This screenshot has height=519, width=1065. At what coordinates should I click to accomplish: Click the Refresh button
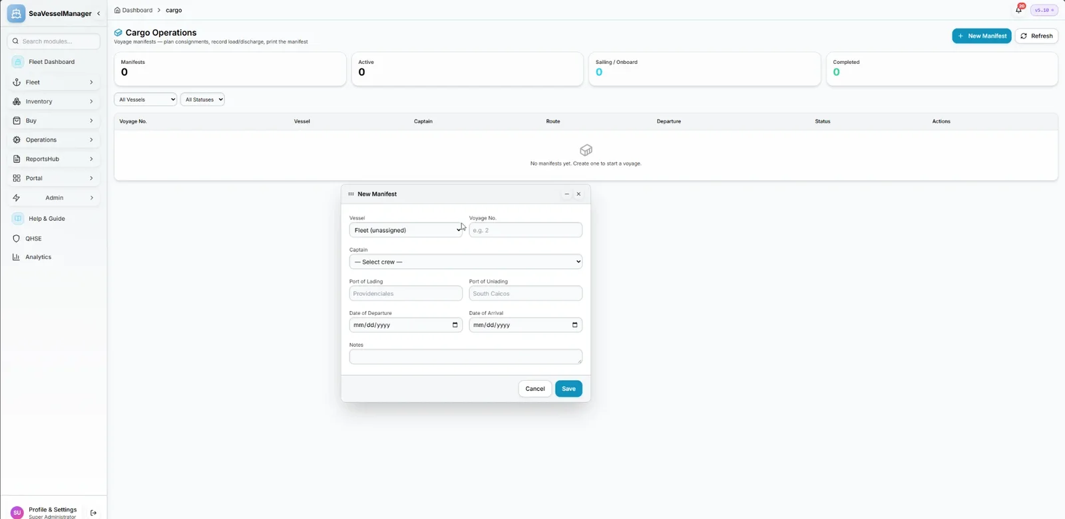click(x=1036, y=36)
